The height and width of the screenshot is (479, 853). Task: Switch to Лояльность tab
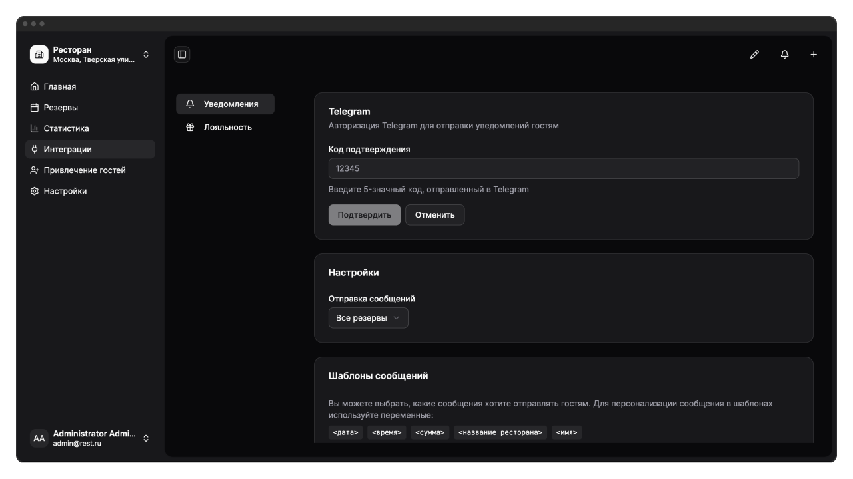227,128
